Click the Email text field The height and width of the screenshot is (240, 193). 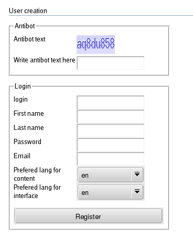point(111,159)
